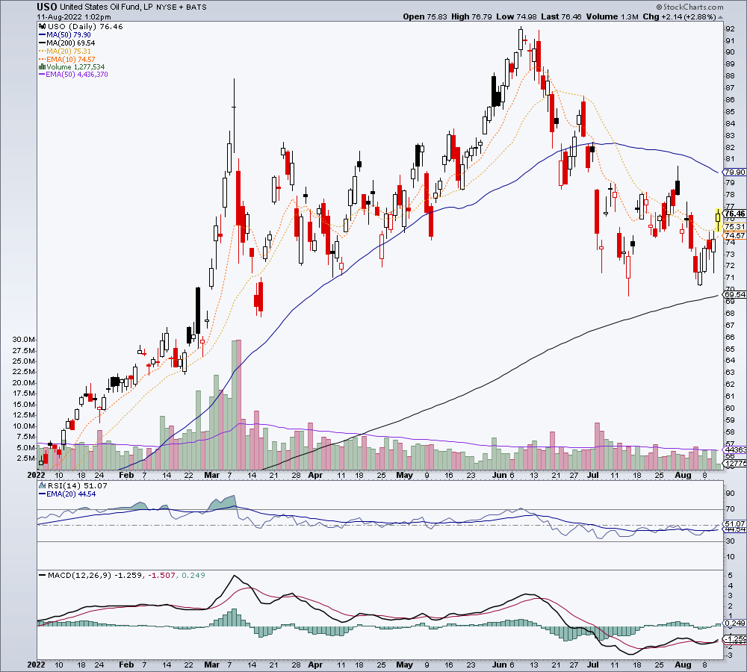Screen dimensions: 747x672
Task: Click the 'Aug' label under the MACD panel
Action: [x=684, y=665]
